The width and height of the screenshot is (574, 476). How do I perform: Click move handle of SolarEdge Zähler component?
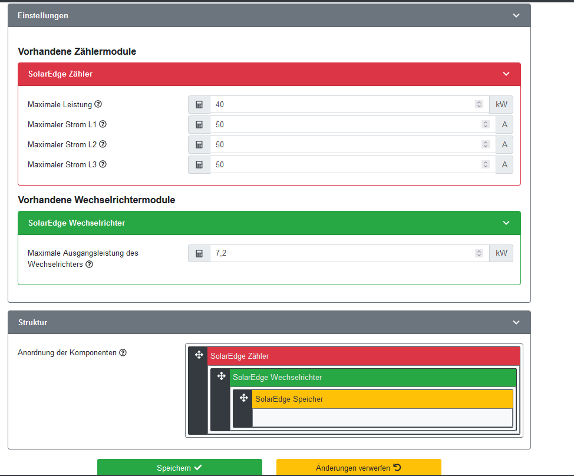pyautogui.click(x=199, y=355)
